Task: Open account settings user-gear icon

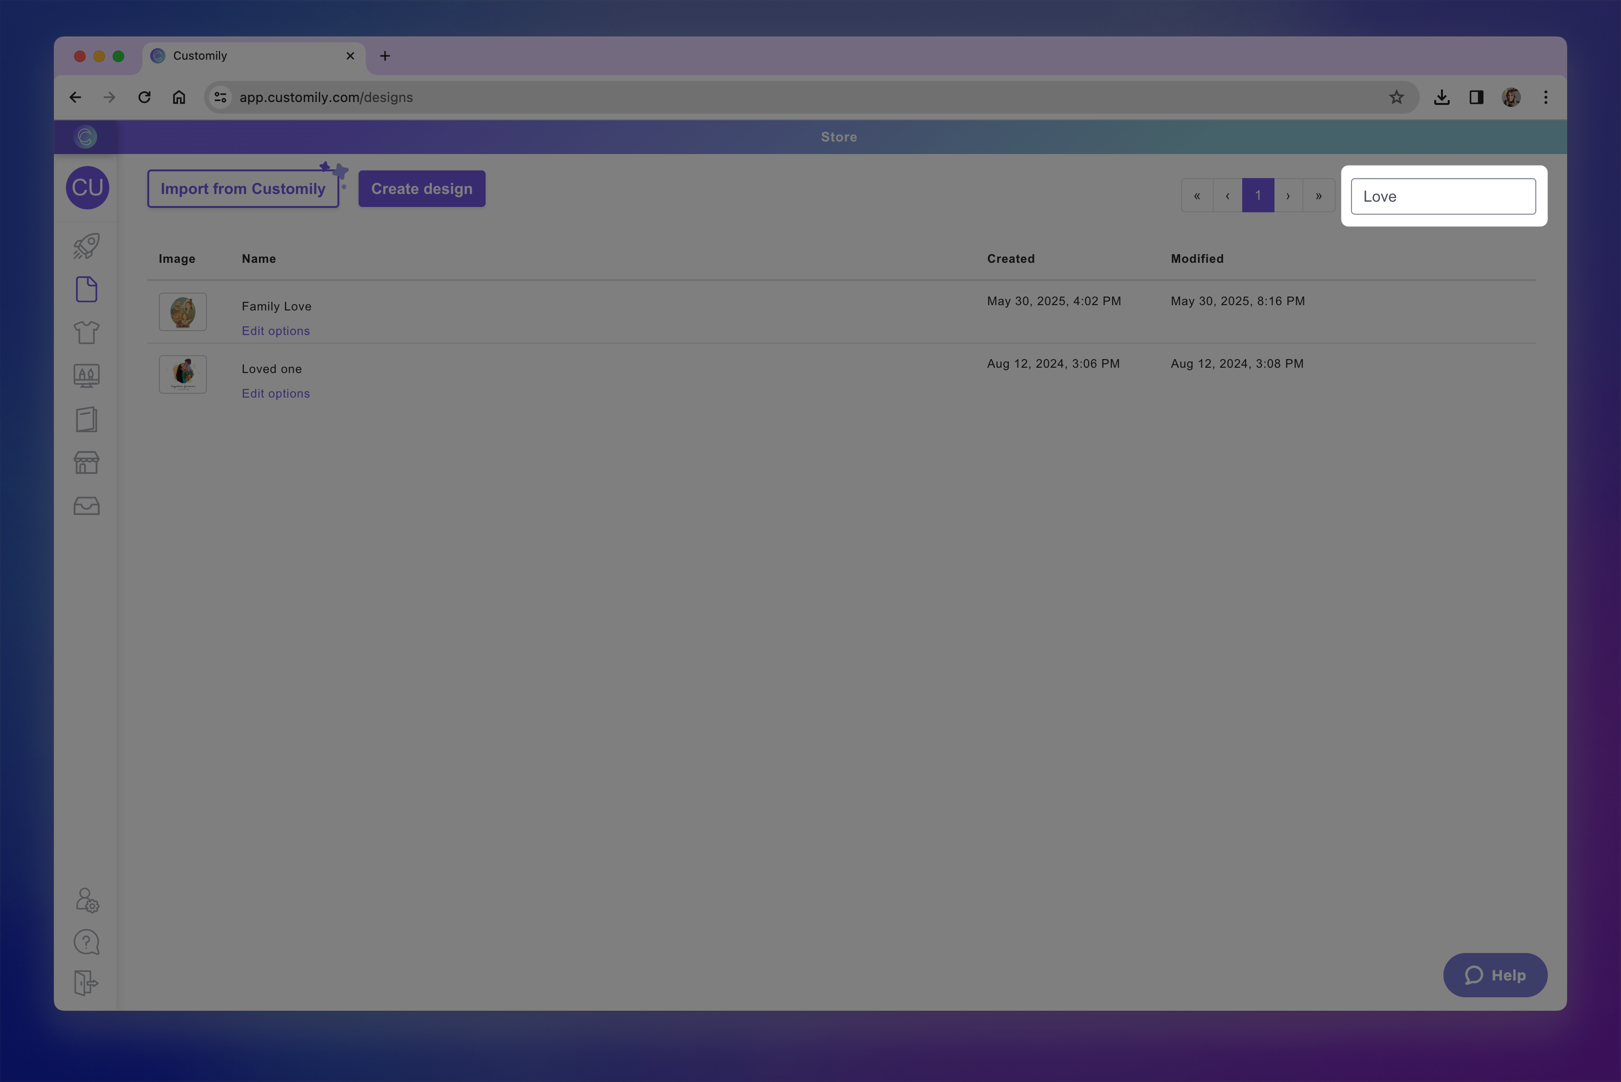Action: (87, 900)
